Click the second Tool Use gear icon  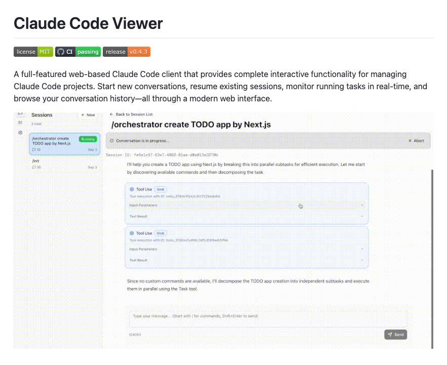coord(132,233)
